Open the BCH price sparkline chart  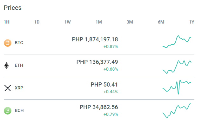coord(177,111)
